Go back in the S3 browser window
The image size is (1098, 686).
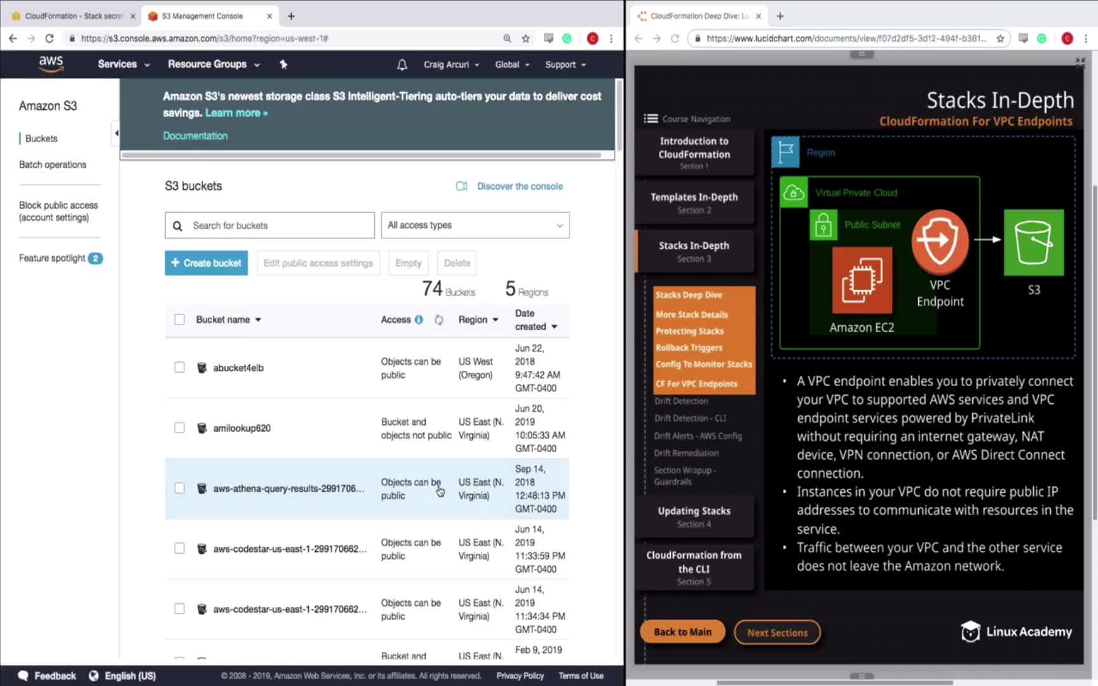tap(13, 38)
